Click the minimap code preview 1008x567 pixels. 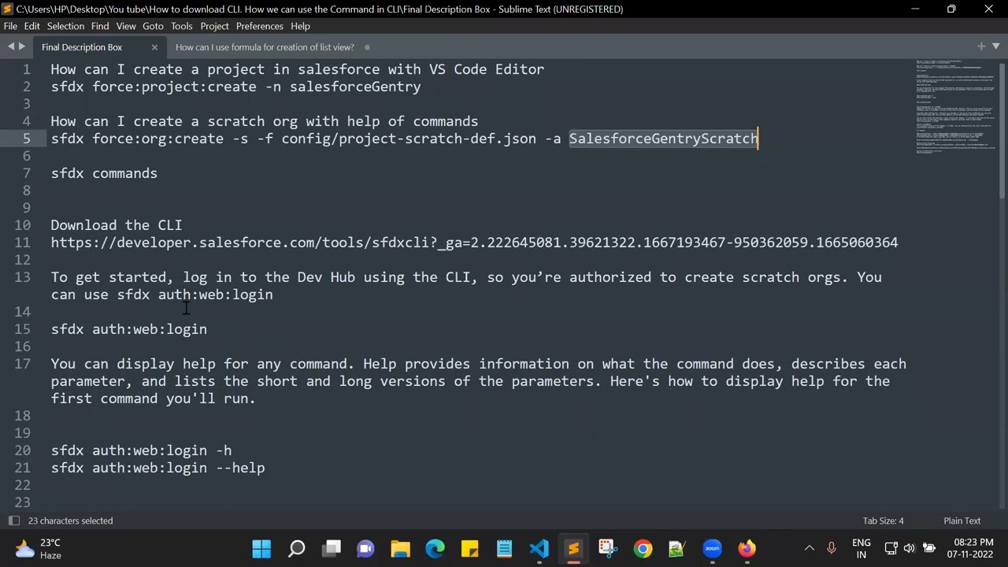tap(956, 106)
